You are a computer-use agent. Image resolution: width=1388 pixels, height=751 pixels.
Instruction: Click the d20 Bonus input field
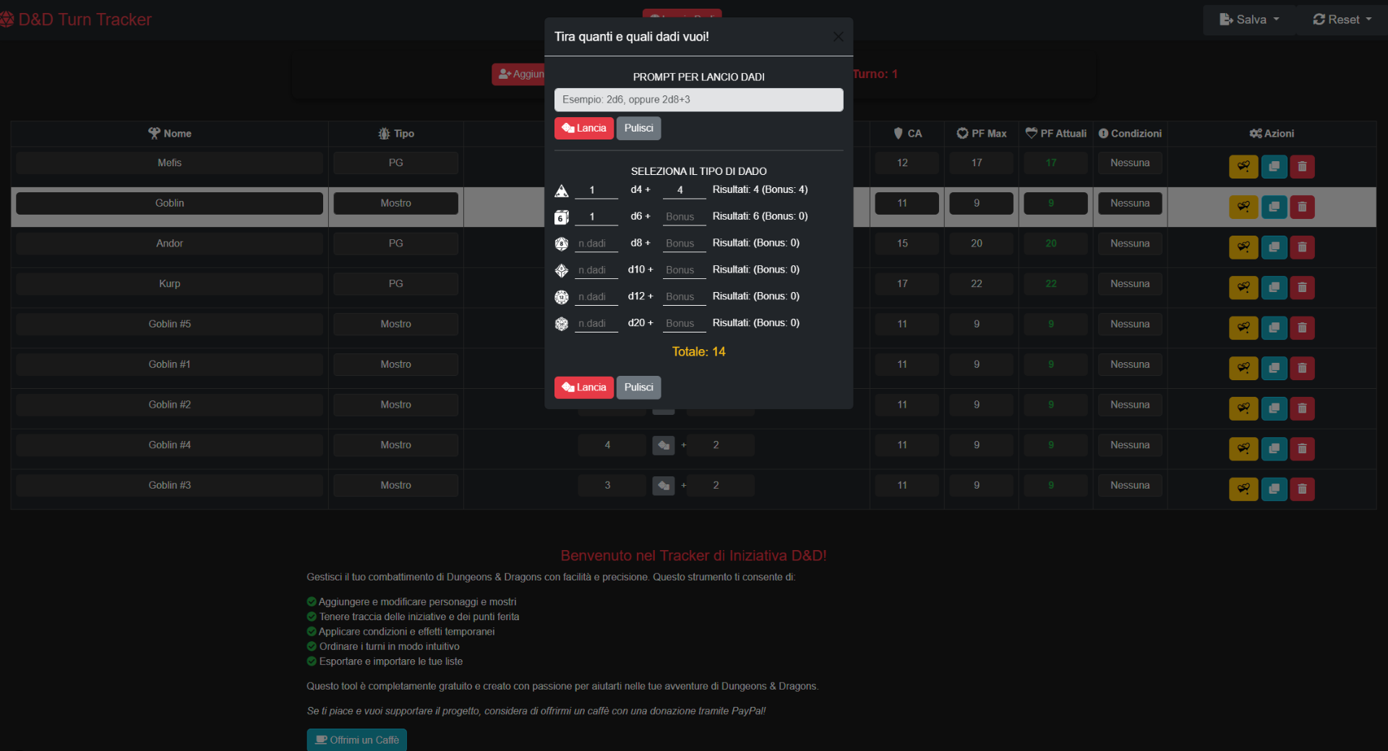tap(683, 324)
